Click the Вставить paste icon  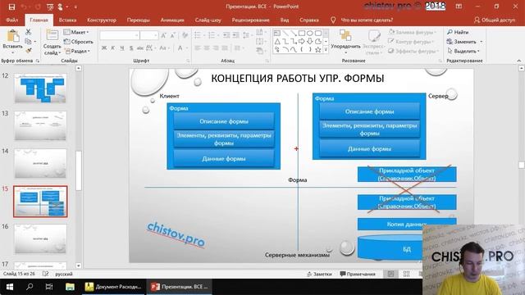pos(13,36)
